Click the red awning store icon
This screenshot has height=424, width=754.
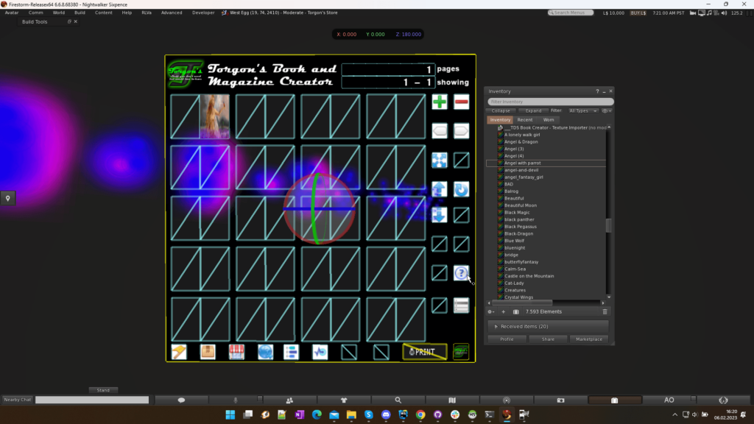coord(236,352)
